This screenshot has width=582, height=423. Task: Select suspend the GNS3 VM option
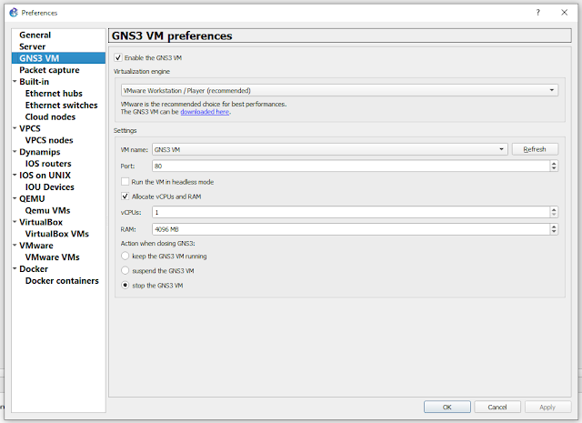[x=125, y=270]
